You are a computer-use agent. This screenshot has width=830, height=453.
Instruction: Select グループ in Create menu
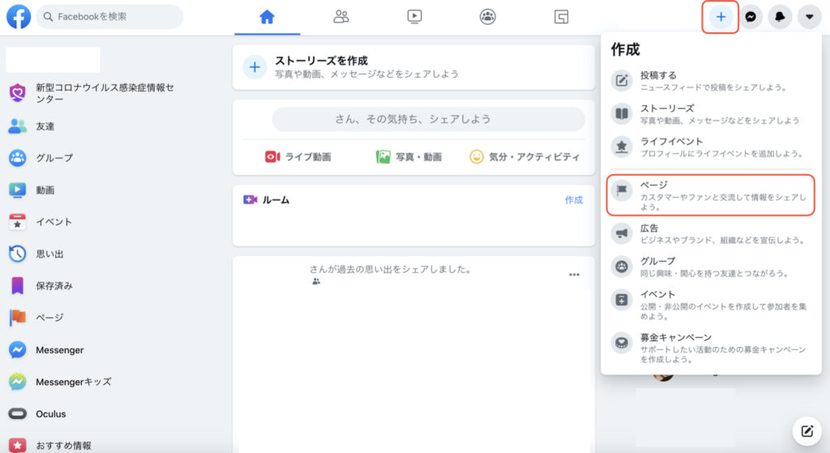tap(710, 267)
